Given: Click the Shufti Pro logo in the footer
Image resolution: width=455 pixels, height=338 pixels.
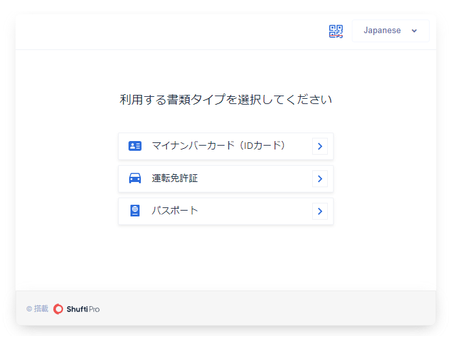Looking at the screenshot, I should click(x=77, y=309).
